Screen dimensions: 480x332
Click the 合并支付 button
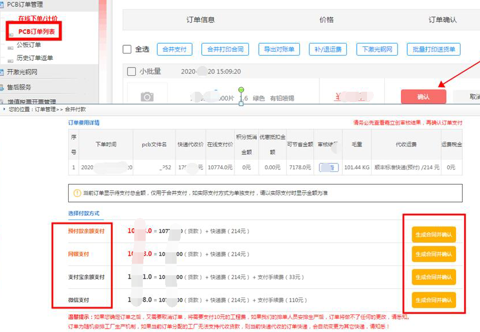pyautogui.click(x=174, y=49)
